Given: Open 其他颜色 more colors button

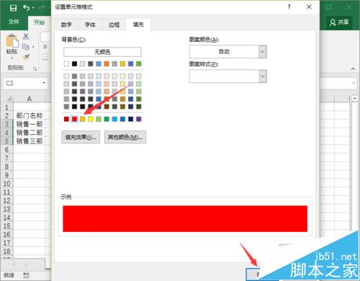Looking at the screenshot, I should (x=125, y=137).
